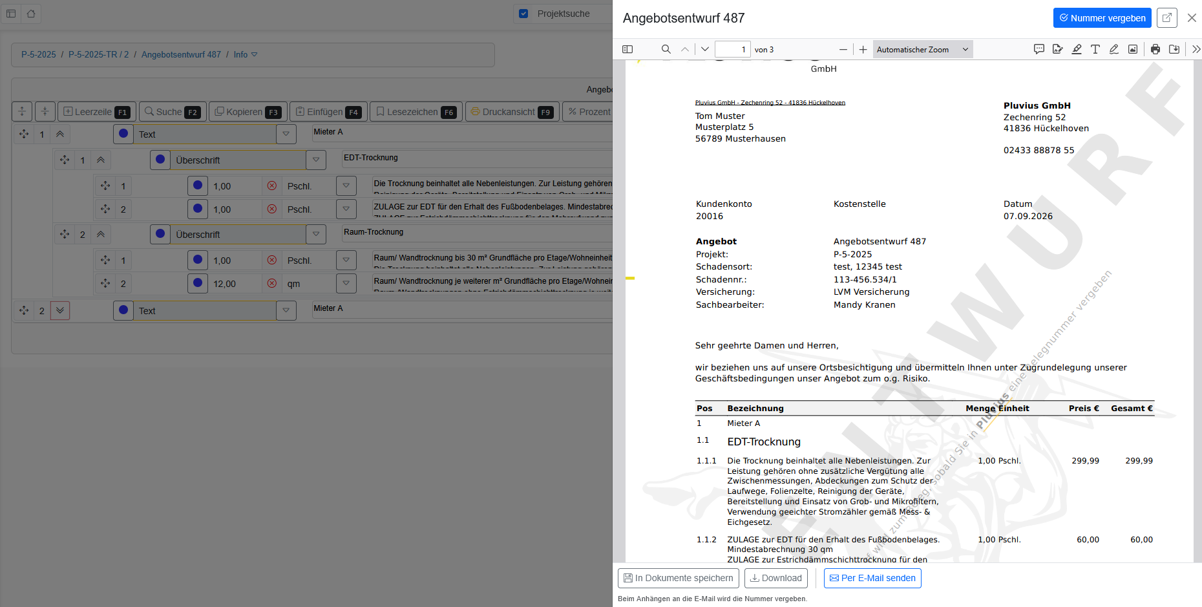Select the add text annotation tool
Image resolution: width=1202 pixels, height=607 pixels.
(x=1095, y=49)
